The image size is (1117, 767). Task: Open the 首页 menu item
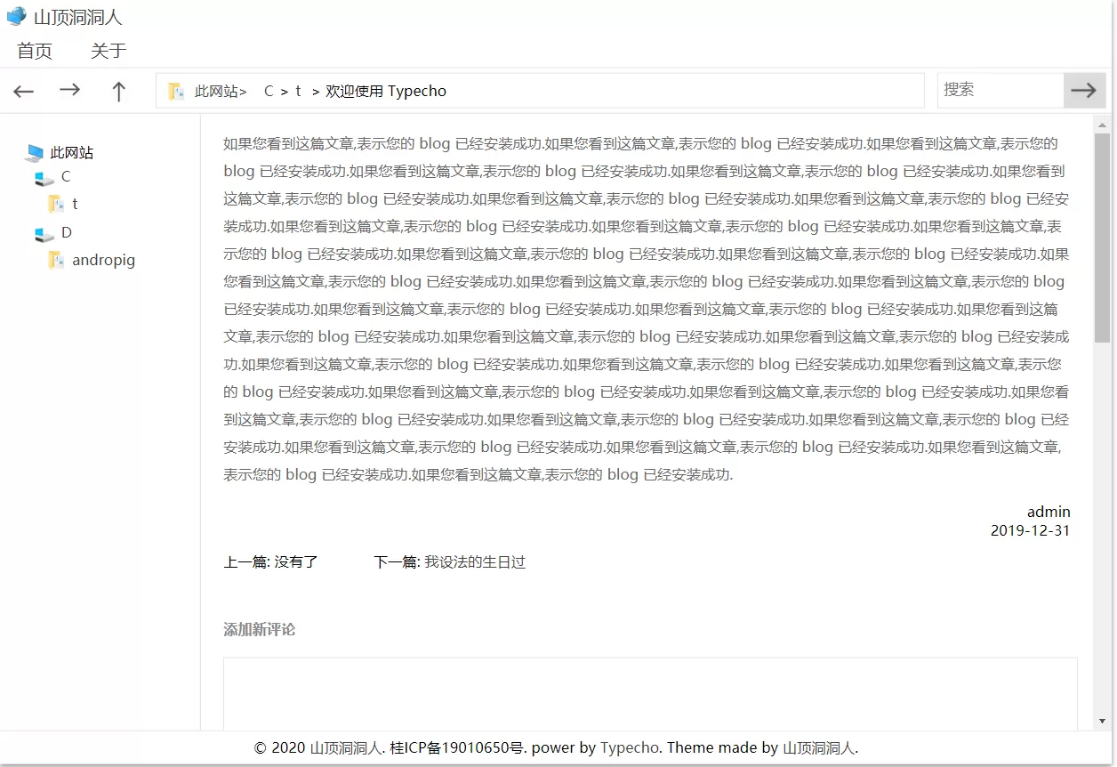[35, 51]
